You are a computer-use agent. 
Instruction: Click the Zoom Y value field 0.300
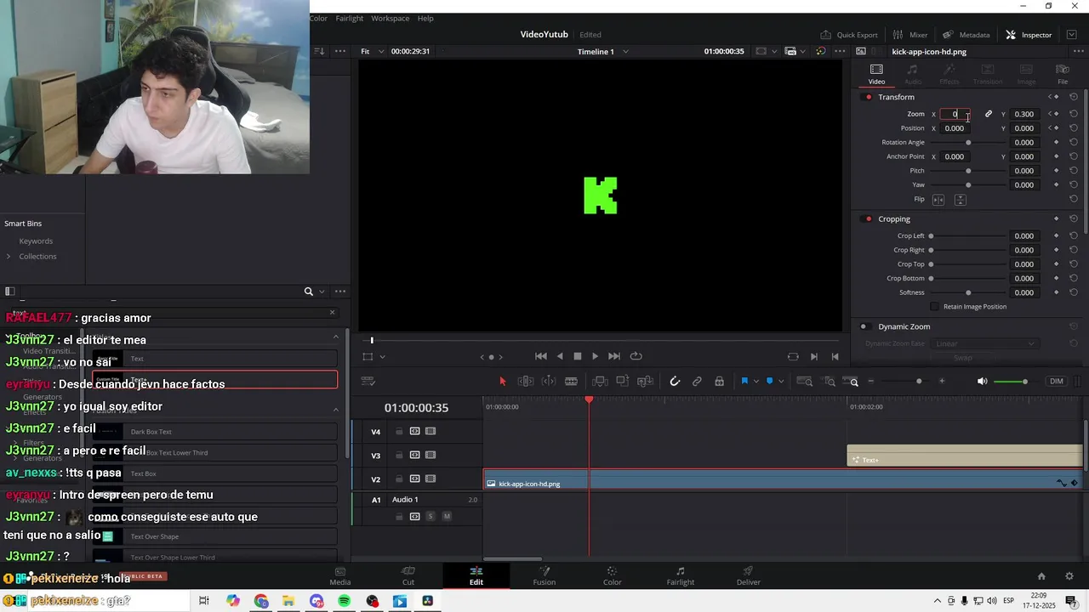pos(1024,114)
